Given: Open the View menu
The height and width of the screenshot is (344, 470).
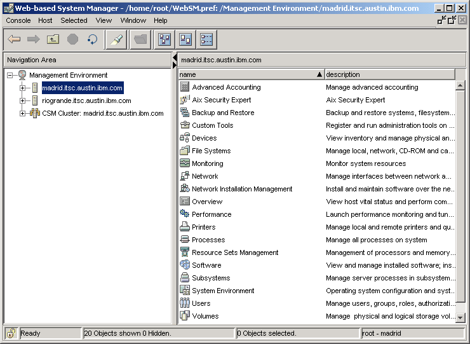Looking at the screenshot, I should 104,20.
